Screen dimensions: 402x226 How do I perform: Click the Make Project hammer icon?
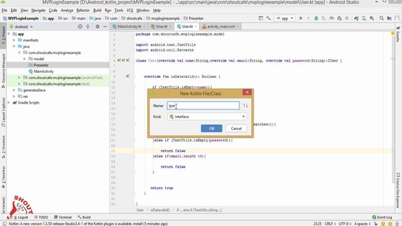point(268,18)
